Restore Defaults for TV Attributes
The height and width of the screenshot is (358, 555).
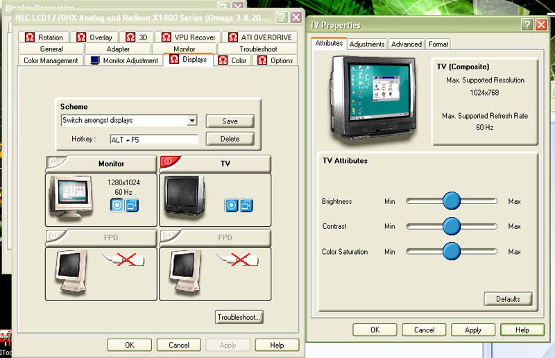pos(508,299)
